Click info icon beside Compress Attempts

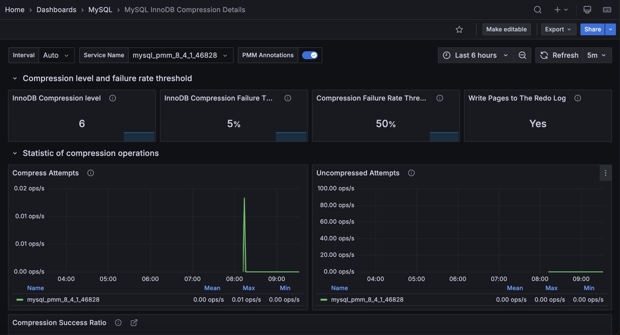(90, 173)
